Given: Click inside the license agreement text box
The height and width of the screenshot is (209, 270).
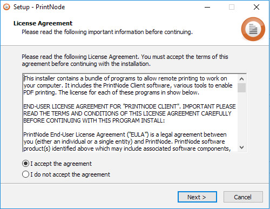Looking at the screenshot, I should [x=130, y=113].
